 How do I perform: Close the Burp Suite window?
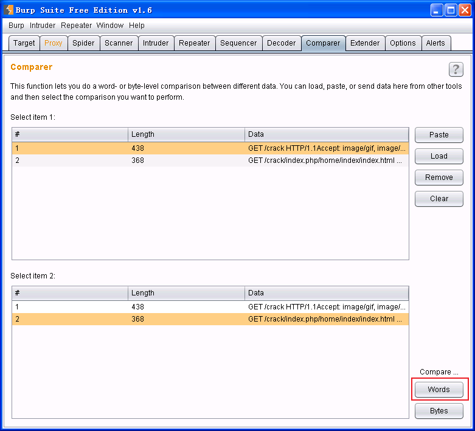coord(465,10)
